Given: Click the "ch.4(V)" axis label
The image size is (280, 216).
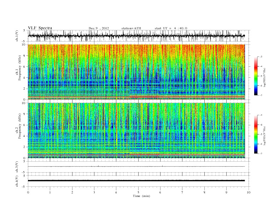Looking at the screenshot, I should pos(17,181).
